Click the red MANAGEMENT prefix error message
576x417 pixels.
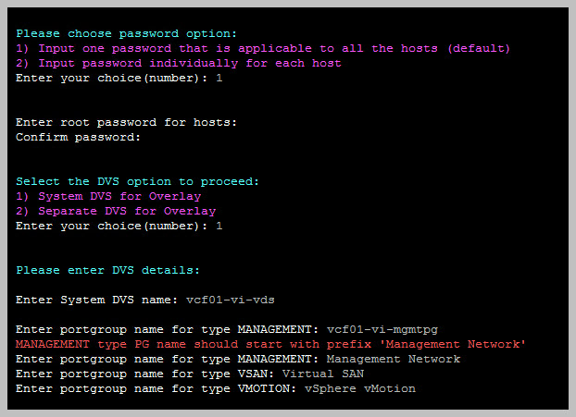pos(270,344)
